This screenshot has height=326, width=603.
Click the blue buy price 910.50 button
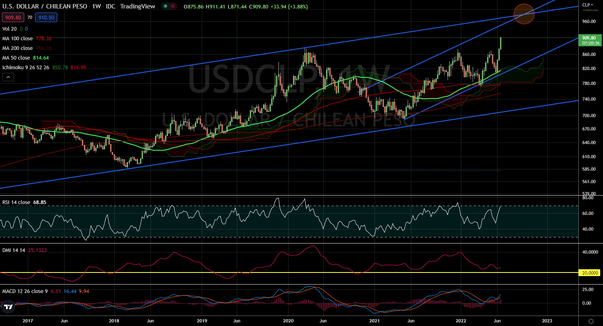(x=46, y=17)
